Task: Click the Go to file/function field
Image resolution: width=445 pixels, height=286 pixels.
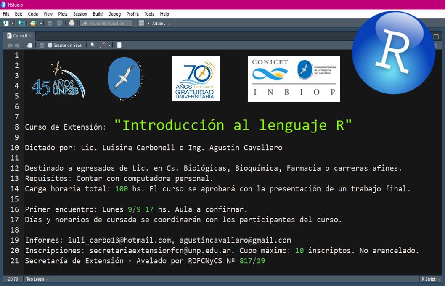Action: (106, 24)
